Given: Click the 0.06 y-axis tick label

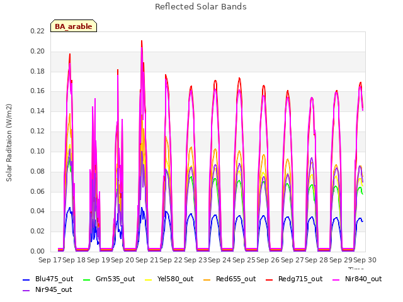Looking at the screenshot, I should click(38, 191).
